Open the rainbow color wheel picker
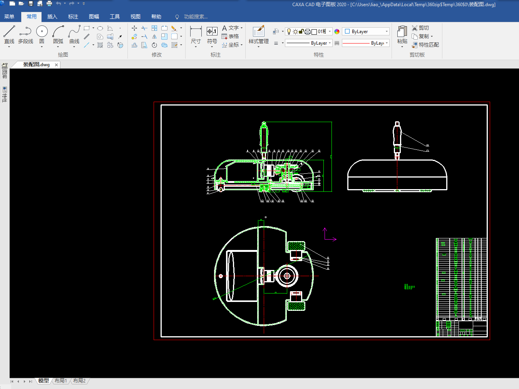519x389 pixels. point(337,32)
